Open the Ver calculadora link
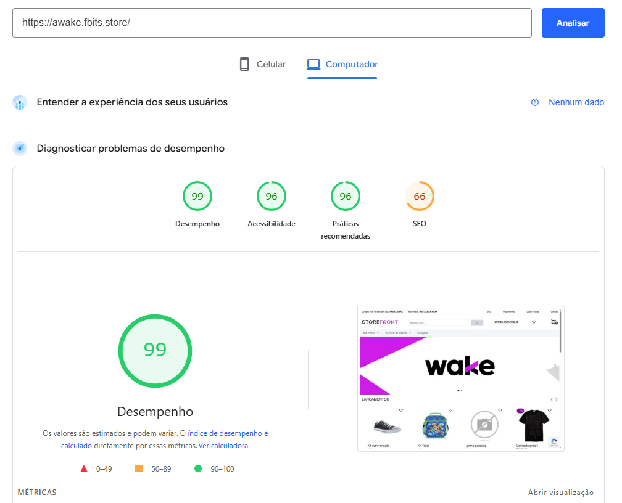 (223, 446)
